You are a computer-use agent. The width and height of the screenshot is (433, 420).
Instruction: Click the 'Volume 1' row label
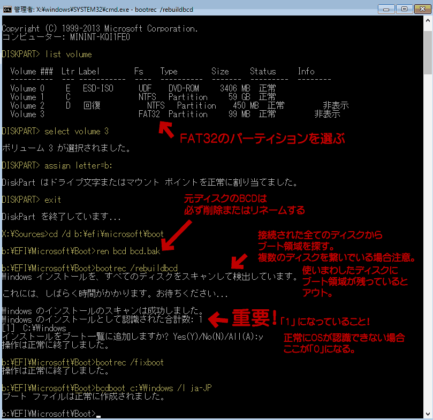[x=27, y=97]
